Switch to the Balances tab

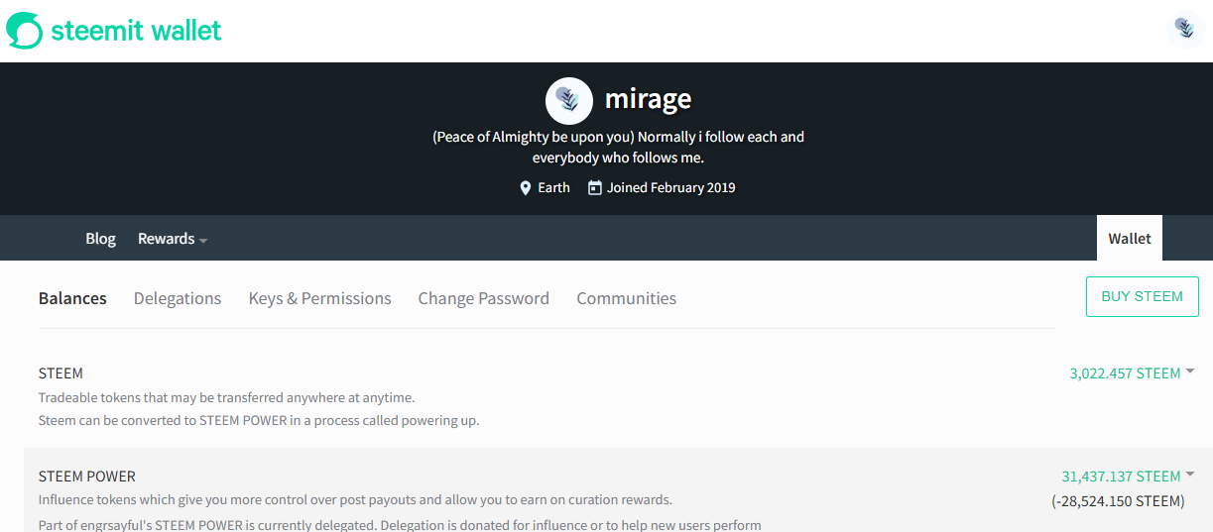coord(72,298)
